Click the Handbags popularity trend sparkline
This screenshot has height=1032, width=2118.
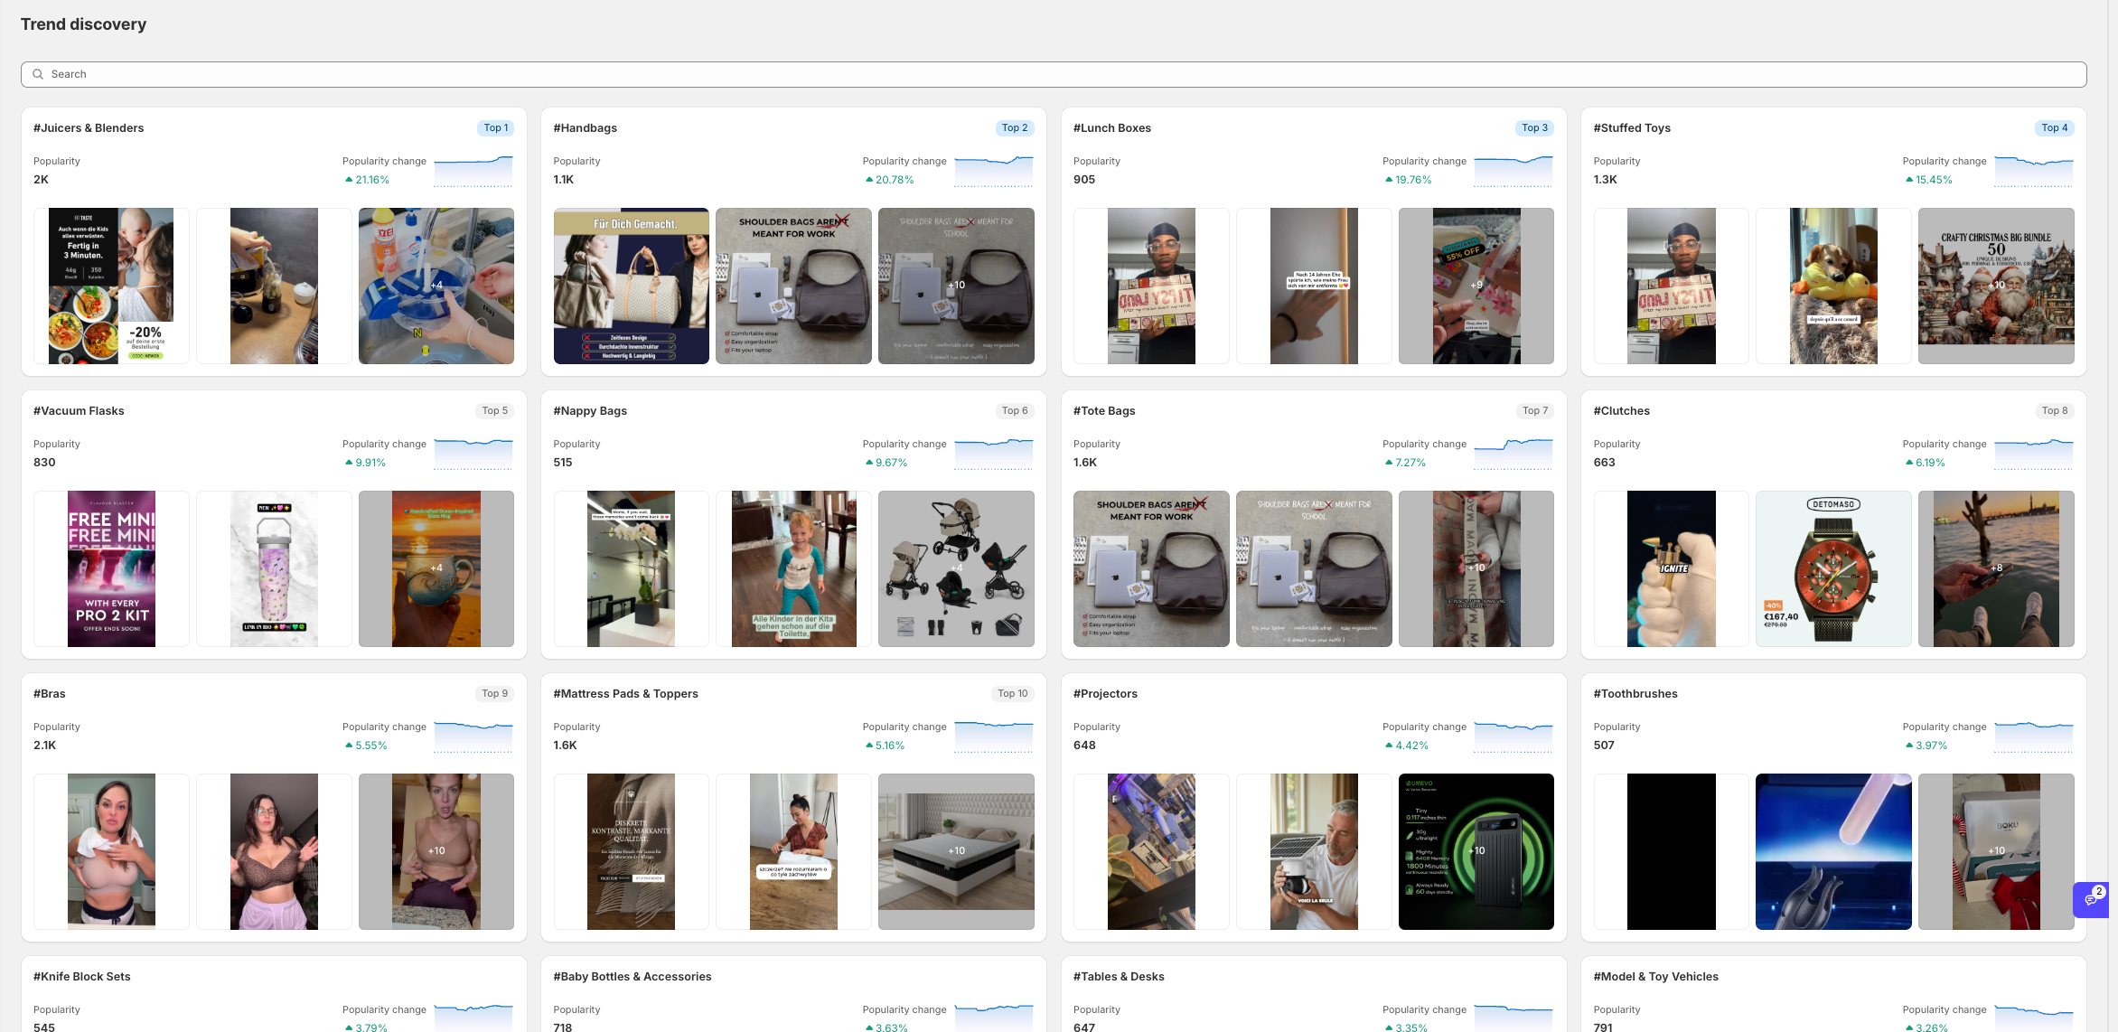[993, 171]
